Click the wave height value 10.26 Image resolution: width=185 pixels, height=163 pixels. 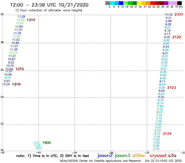[x=6, y=84]
